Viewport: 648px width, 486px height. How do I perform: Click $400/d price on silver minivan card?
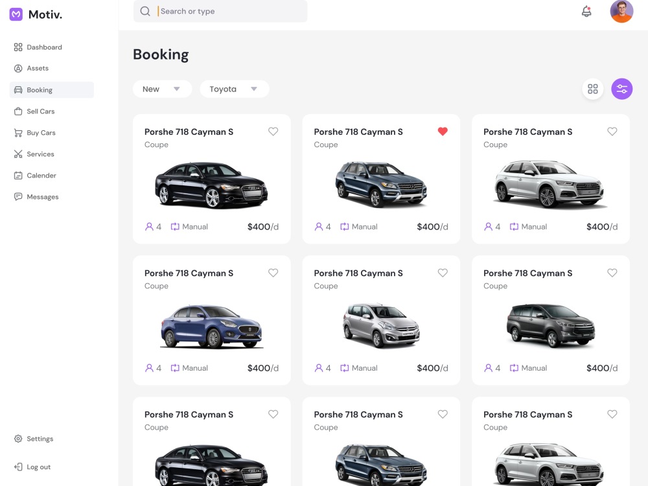[432, 368]
